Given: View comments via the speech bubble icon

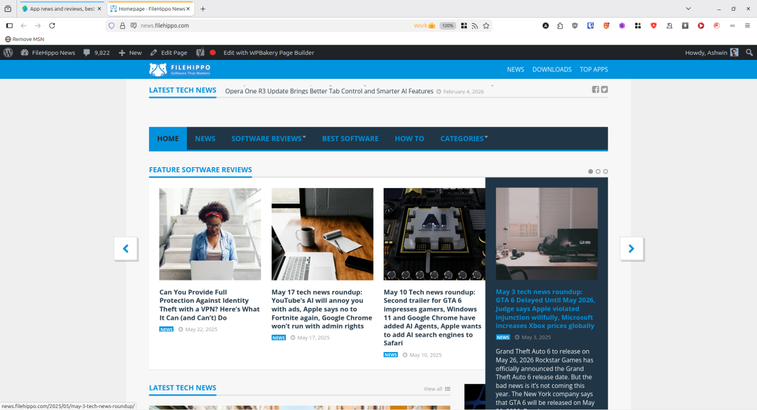Looking at the screenshot, I should [x=86, y=52].
